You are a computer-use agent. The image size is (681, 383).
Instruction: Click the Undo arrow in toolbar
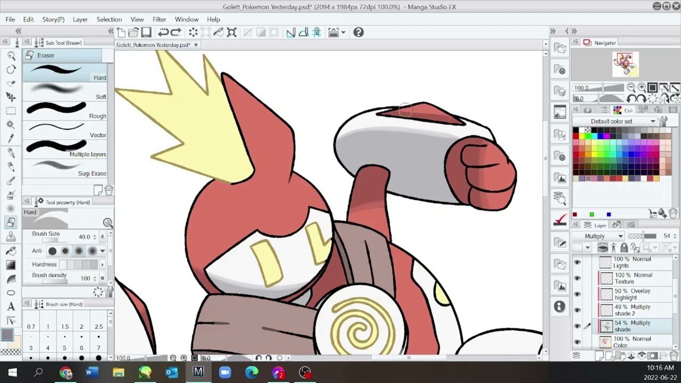(163, 32)
